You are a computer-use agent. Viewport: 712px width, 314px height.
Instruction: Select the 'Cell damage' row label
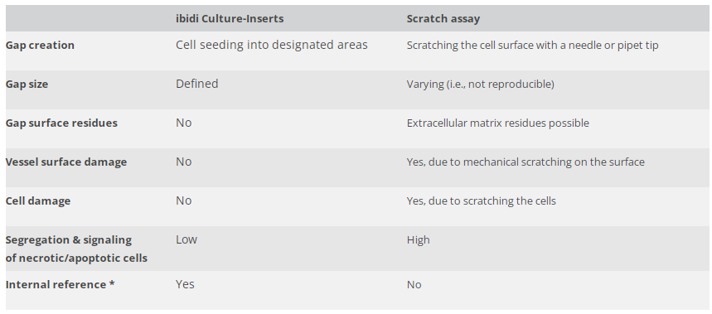coord(38,201)
